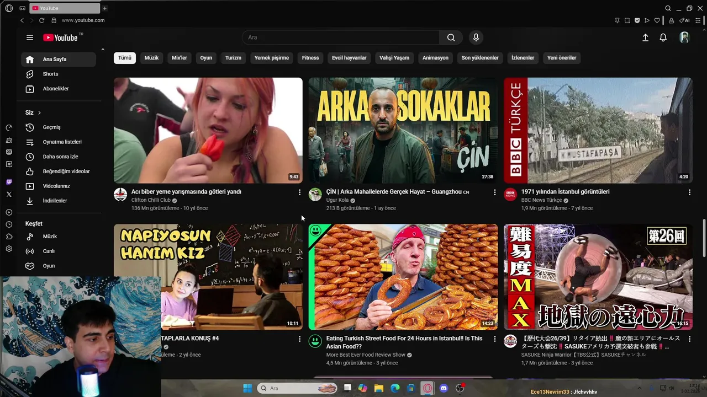Image resolution: width=707 pixels, height=397 pixels.
Task: Select the Mix'ler filter chip
Action: [180, 58]
